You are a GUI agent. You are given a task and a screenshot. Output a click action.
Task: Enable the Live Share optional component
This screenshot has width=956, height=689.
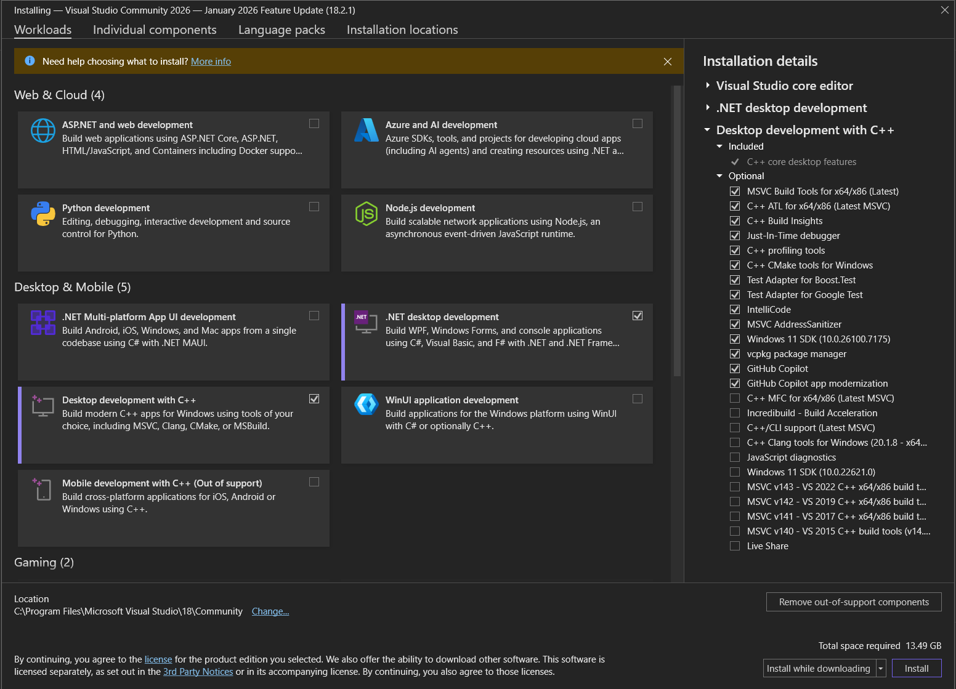pos(735,546)
